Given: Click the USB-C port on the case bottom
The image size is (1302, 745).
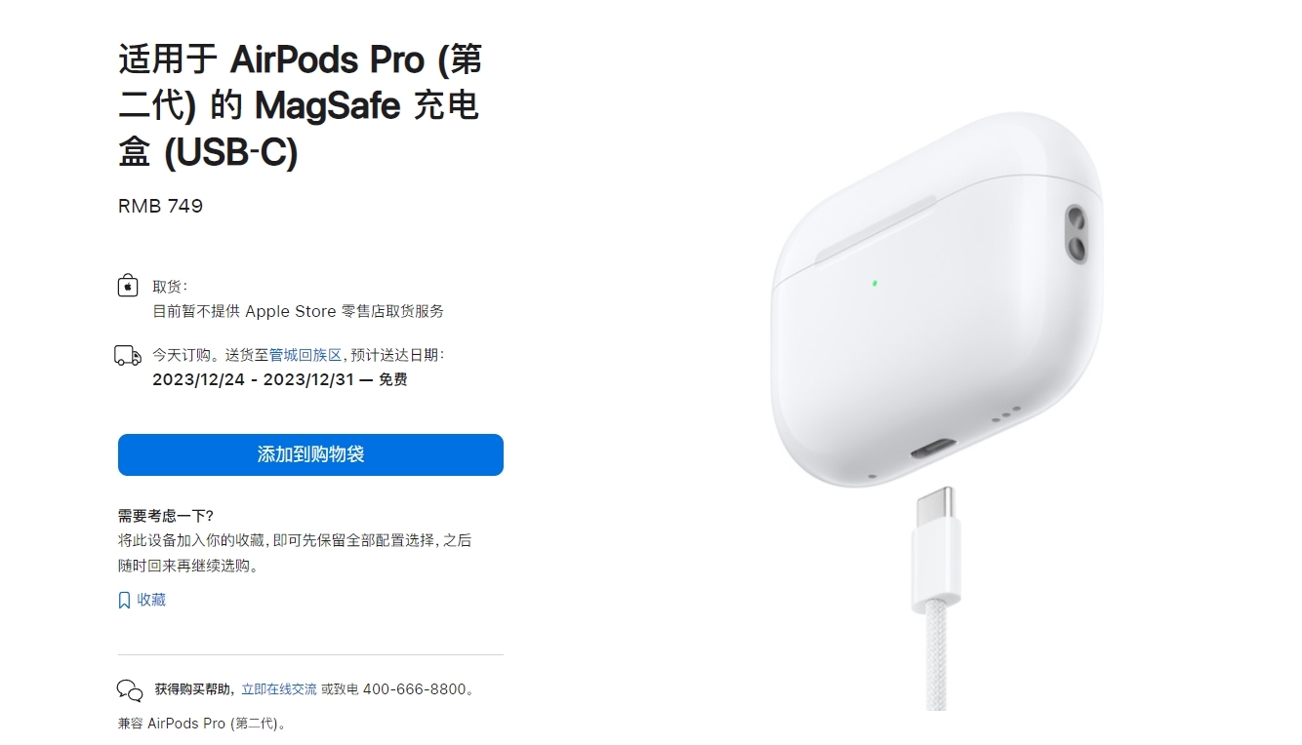Looking at the screenshot, I should (x=936, y=451).
